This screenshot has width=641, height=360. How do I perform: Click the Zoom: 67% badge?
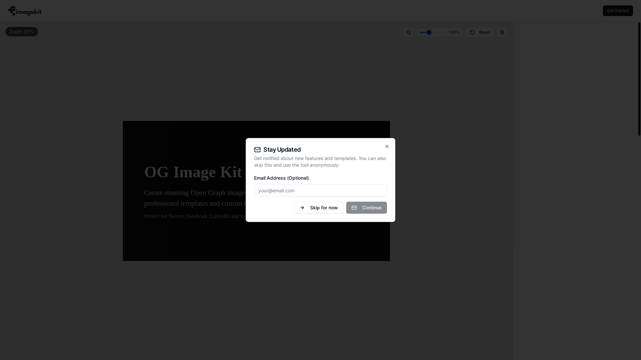22,32
